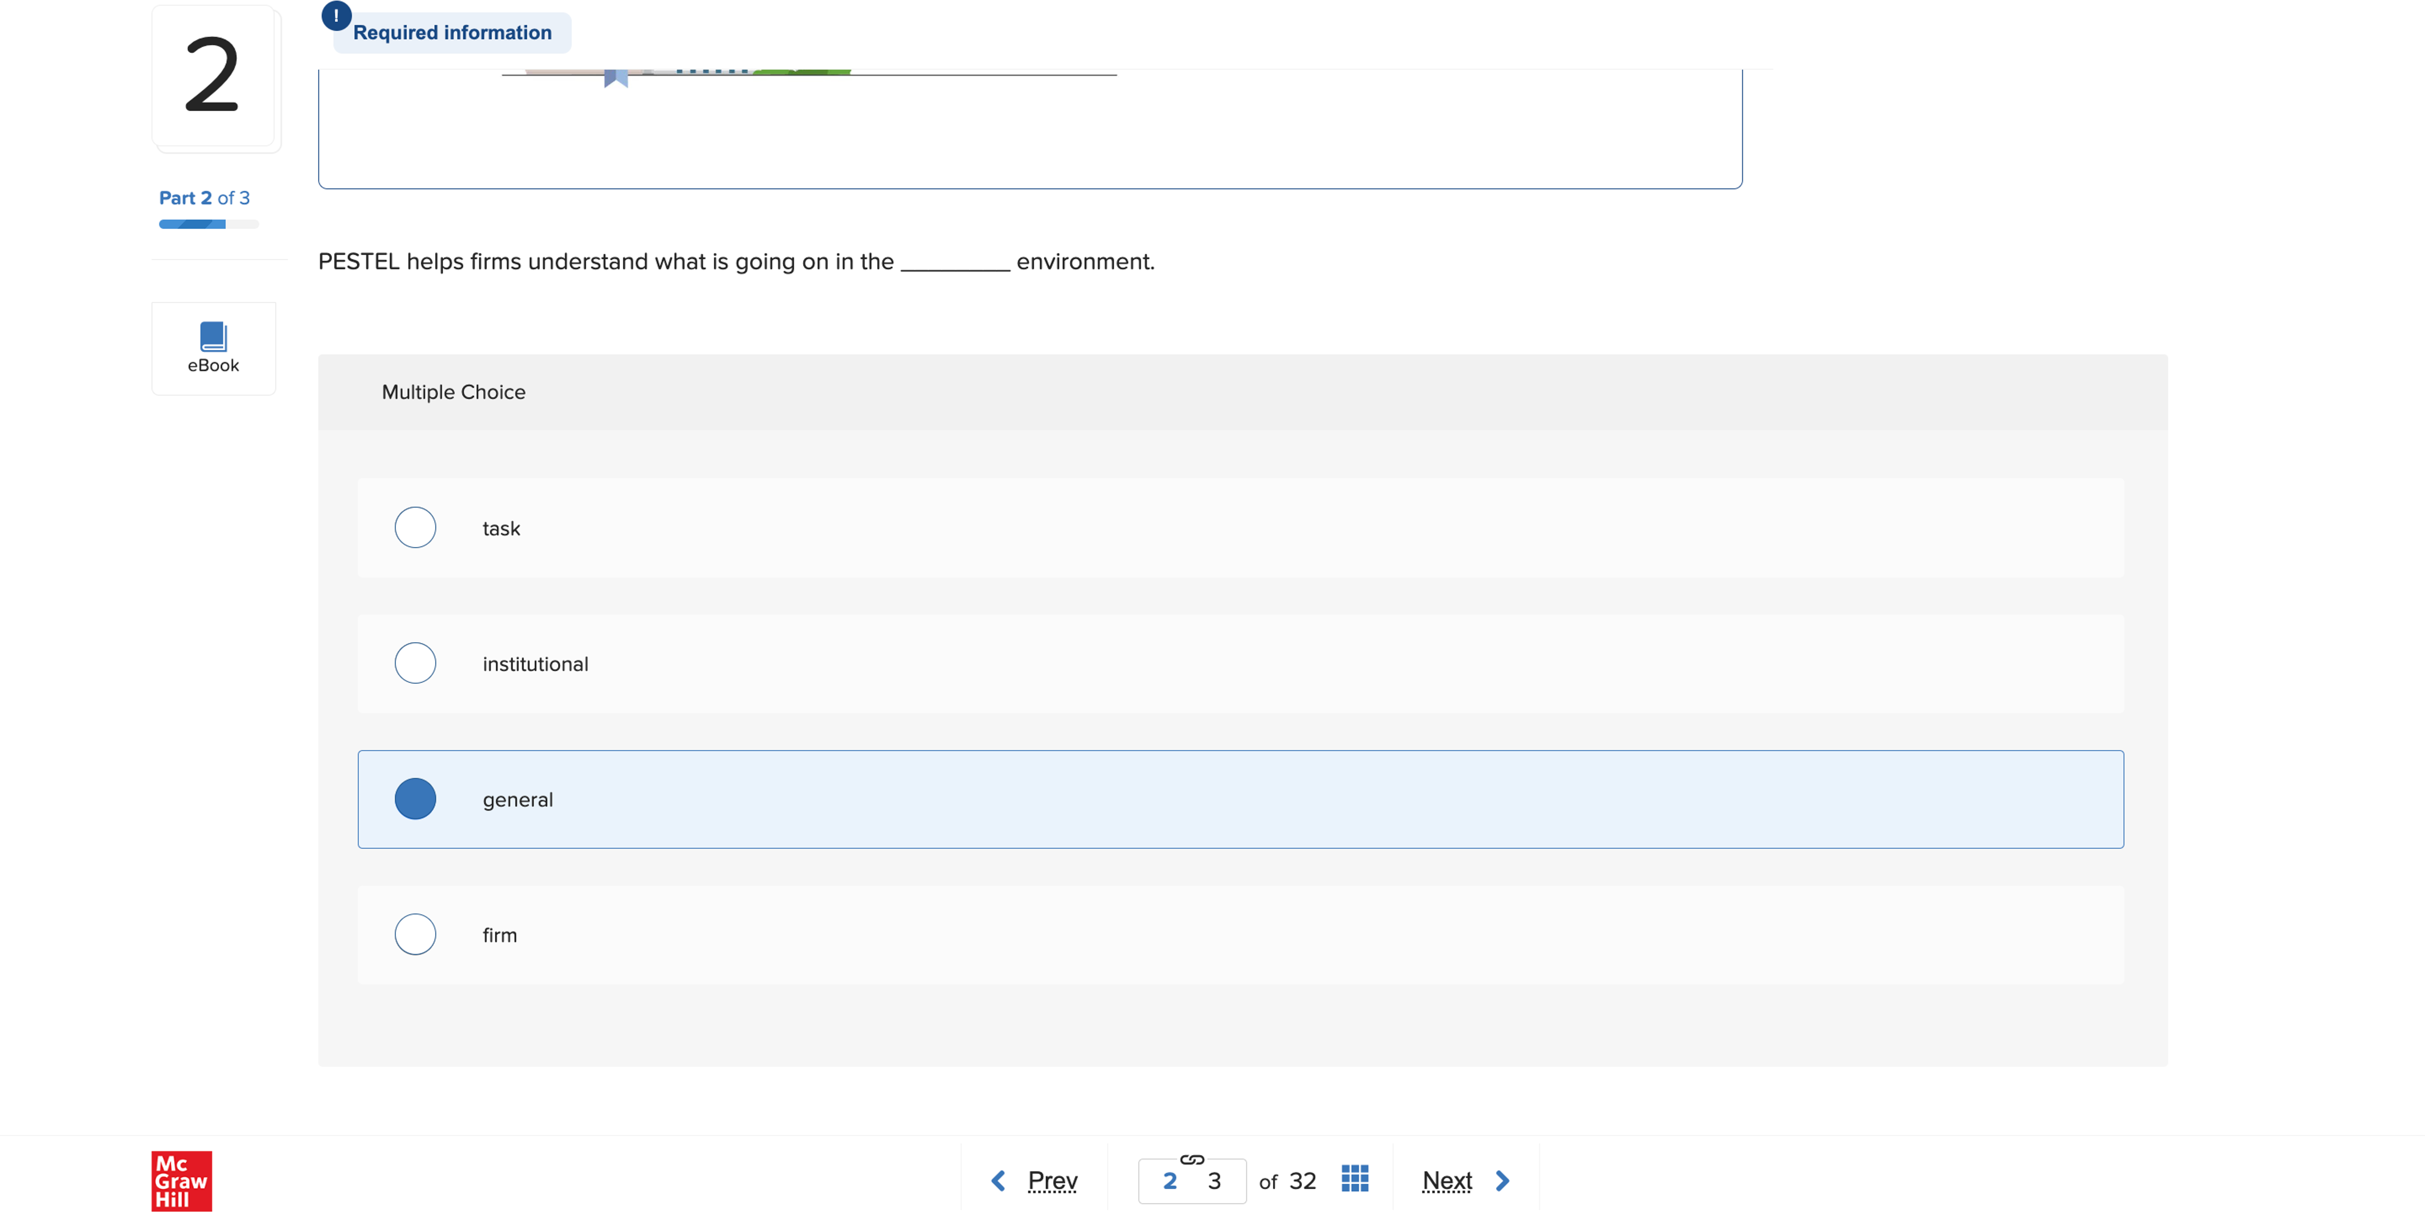The width and height of the screenshot is (2425, 1225).
Task: Click the question map grid icon
Action: (1354, 1179)
